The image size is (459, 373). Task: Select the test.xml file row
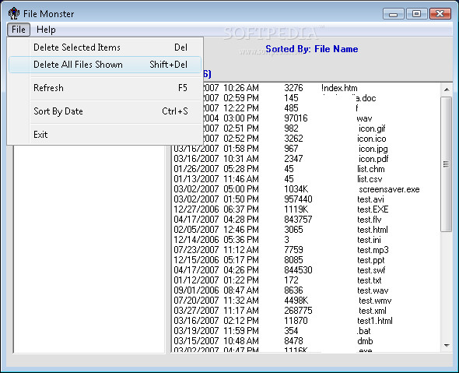pos(306,311)
